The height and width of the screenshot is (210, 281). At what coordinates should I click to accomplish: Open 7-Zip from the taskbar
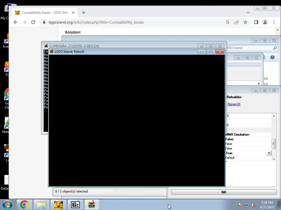pos(75,205)
